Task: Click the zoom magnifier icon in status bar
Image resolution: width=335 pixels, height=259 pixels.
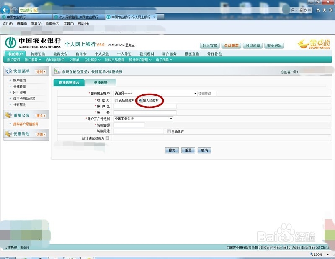Action: [311, 254]
